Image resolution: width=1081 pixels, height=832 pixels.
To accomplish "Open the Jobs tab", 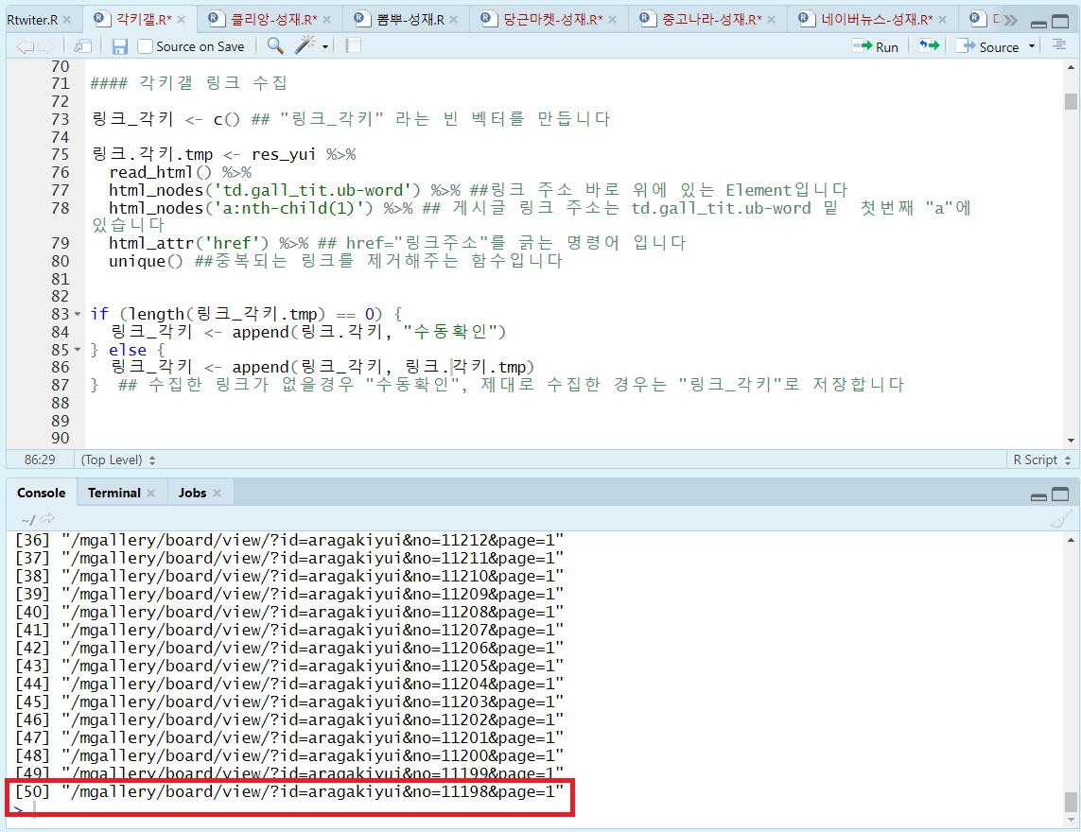I will [x=192, y=493].
